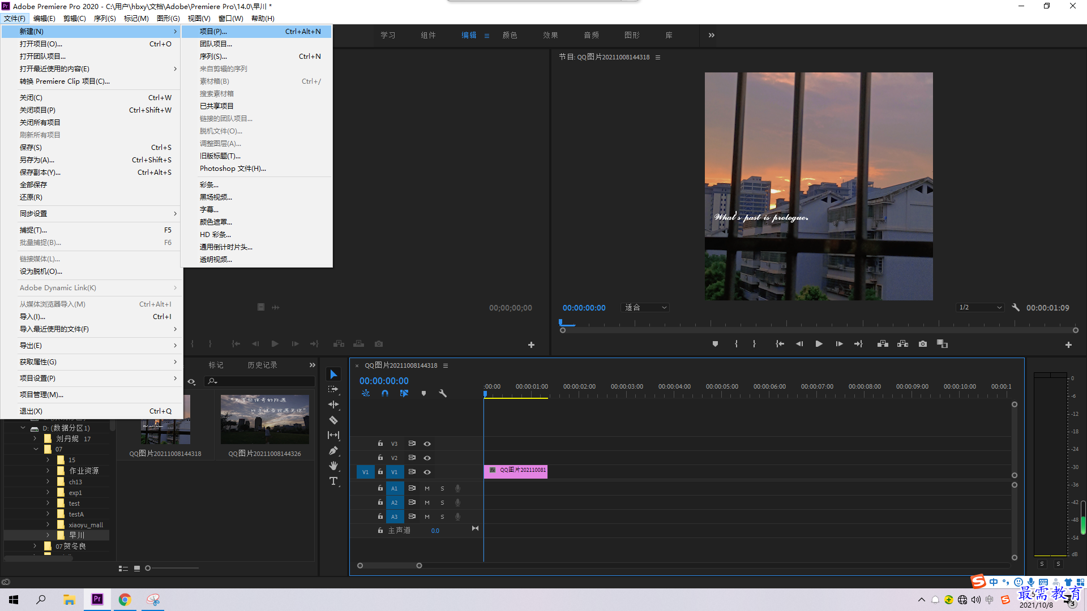This screenshot has width=1087, height=611.
Task: Toggle sync lock on V2 track
Action: (x=412, y=458)
